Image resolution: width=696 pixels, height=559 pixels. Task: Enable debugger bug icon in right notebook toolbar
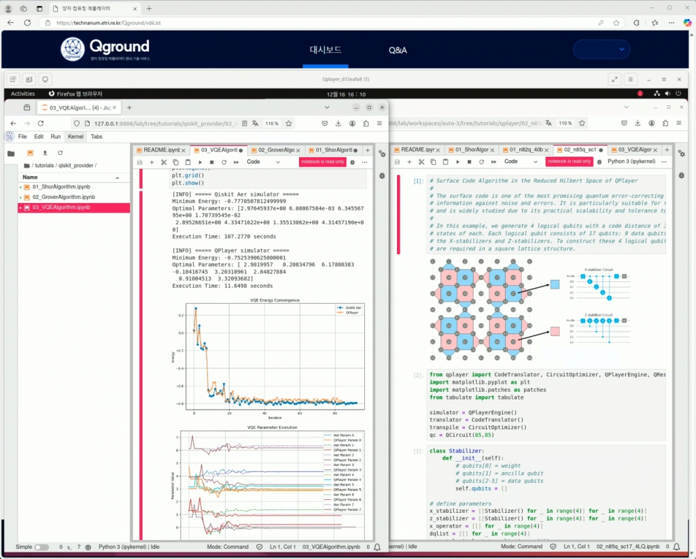tap(599, 162)
